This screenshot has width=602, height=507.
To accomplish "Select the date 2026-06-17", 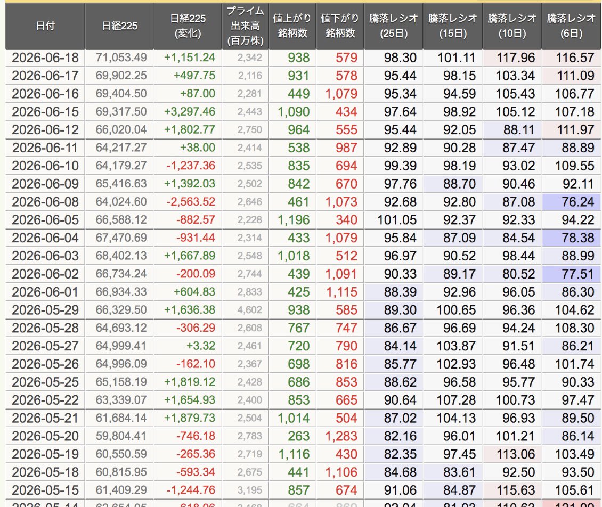I will click(45, 76).
